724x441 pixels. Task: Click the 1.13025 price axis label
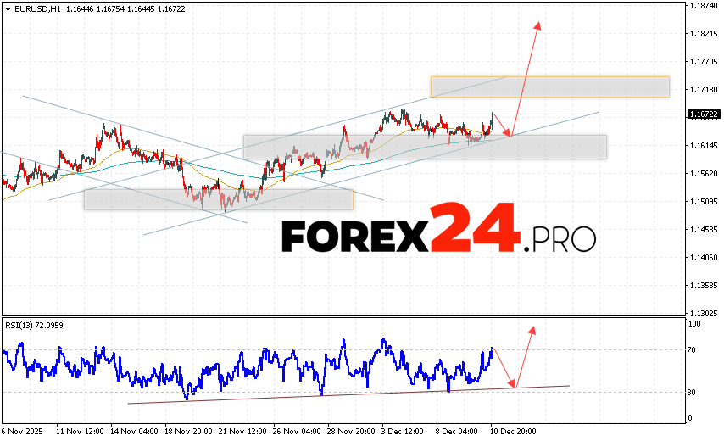704,312
